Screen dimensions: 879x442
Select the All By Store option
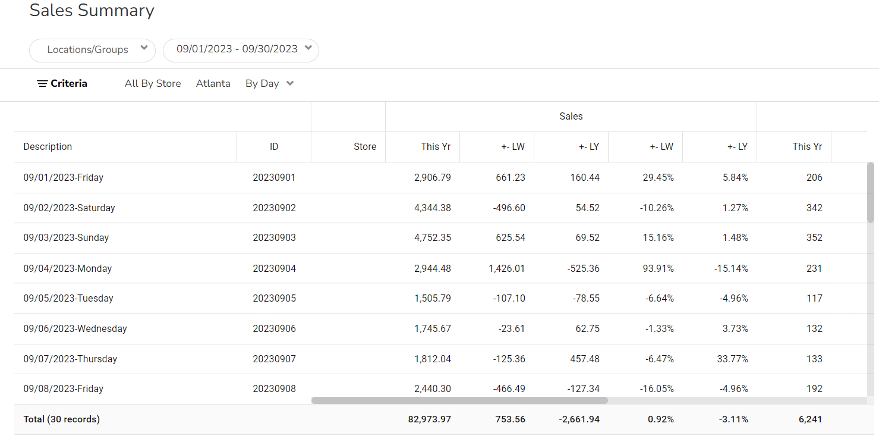[x=153, y=84]
